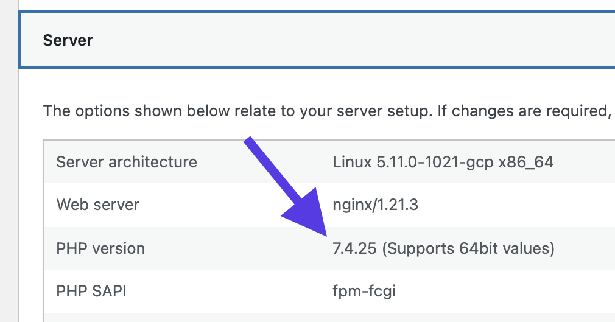Click the x86_64 architecture text

coord(525,162)
